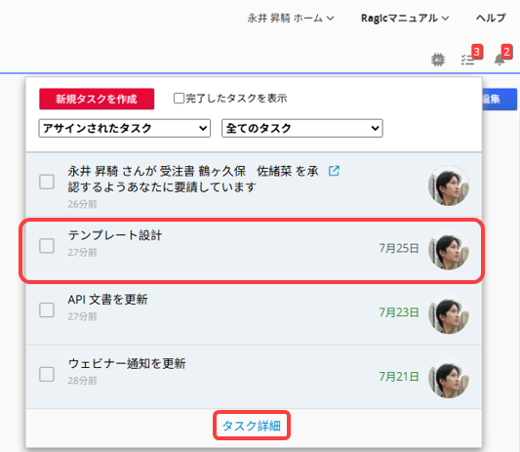520x452 pixels.
Task: Click the 新規タスクを作成 button
Action: (97, 99)
